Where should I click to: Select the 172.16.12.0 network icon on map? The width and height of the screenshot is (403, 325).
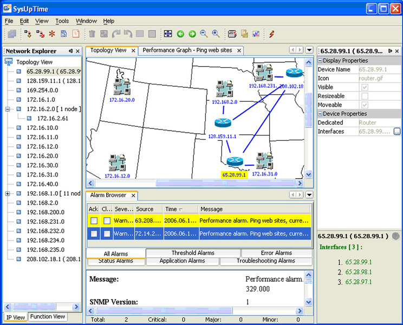(x=117, y=162)
